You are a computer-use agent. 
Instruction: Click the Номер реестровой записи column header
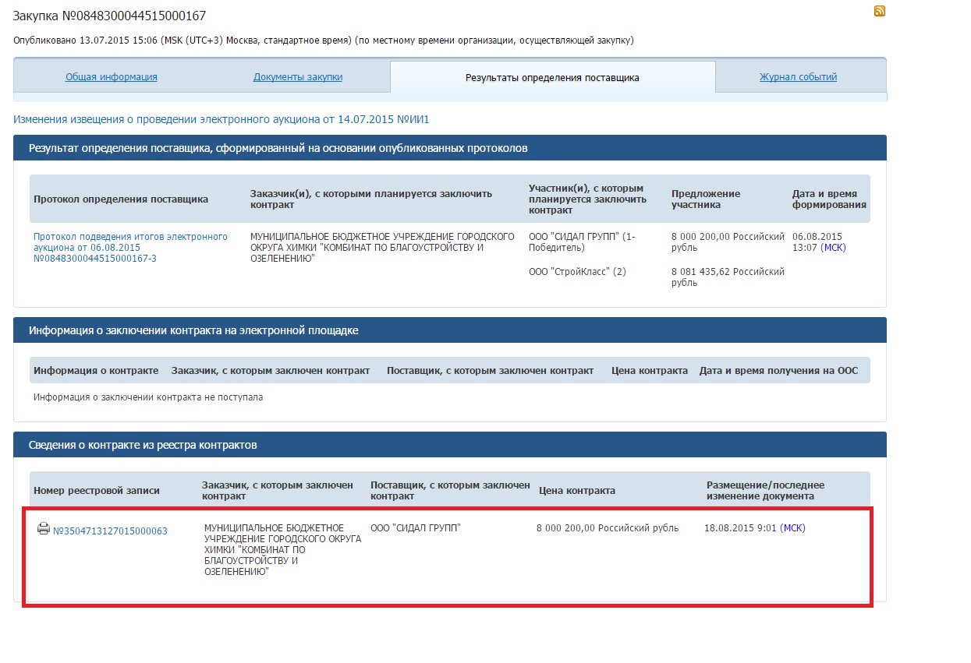pyautogui.click(x=97, y=491)
